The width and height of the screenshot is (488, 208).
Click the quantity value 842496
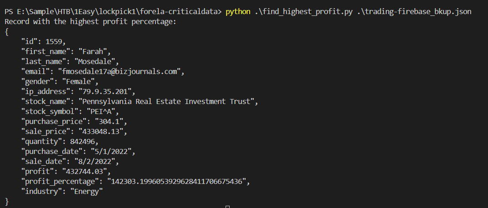(x=71, y=142)
